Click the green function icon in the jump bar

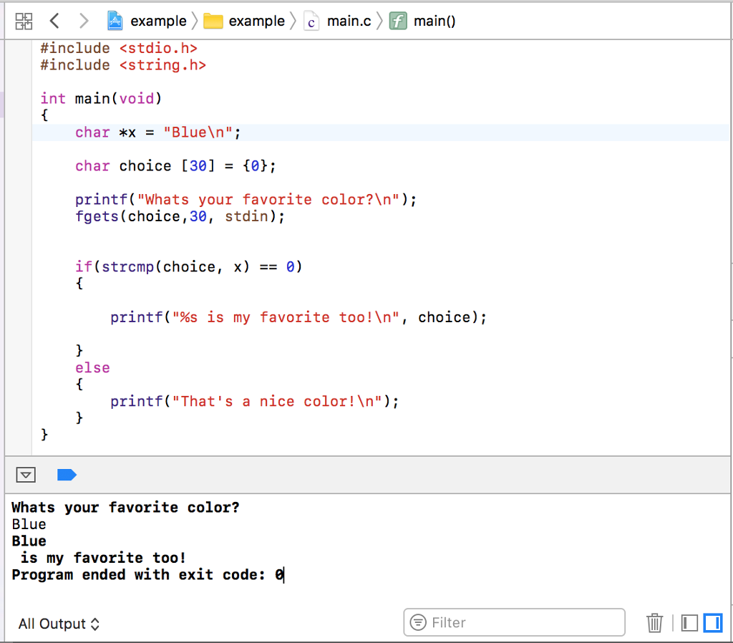click(398, 21)
